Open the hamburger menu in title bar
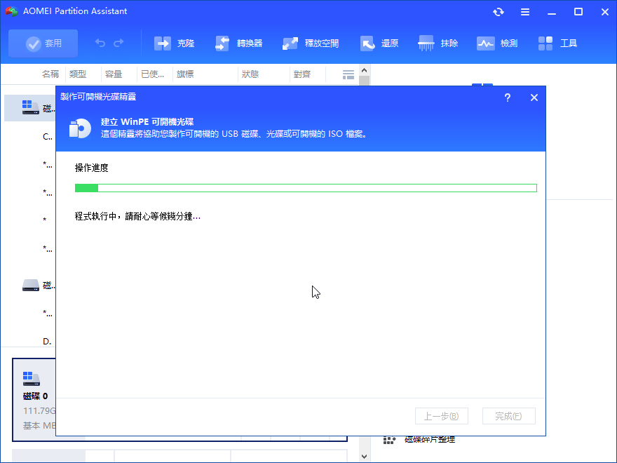Viewport: 617px width, 463px height. point(525,12)
